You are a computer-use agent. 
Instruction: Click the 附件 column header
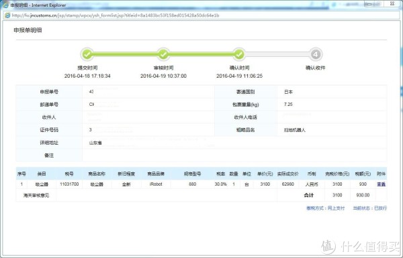(381, 174)
